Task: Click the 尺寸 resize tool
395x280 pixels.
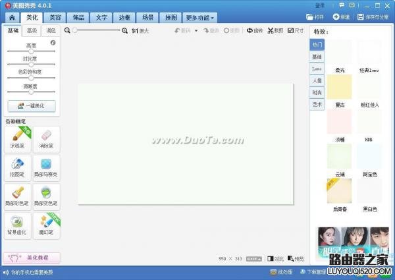Action: pyautogui.click(x=296, y=30)
